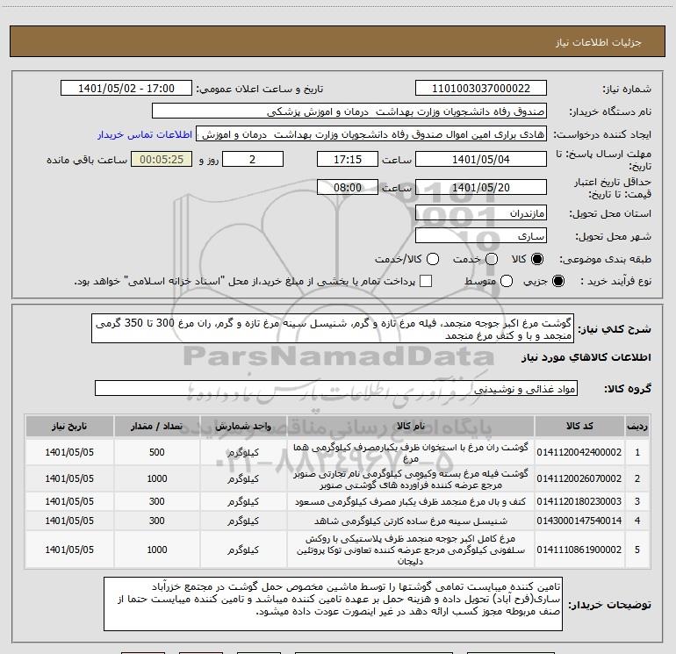Click product code 0143000147540014
This screenshot has height=654, width=676.
[579, 521]
